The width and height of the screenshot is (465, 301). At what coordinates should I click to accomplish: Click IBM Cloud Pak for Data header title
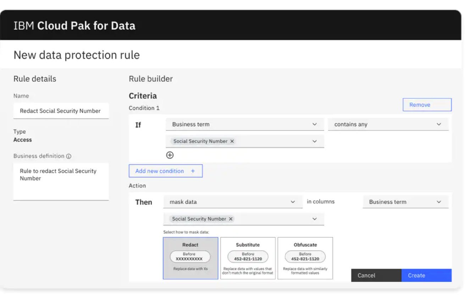pos(74,26)
